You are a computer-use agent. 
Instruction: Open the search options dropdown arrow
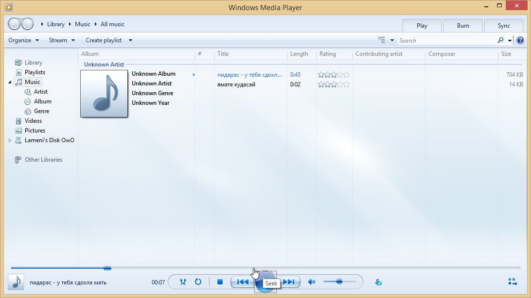tap(510, 41)
